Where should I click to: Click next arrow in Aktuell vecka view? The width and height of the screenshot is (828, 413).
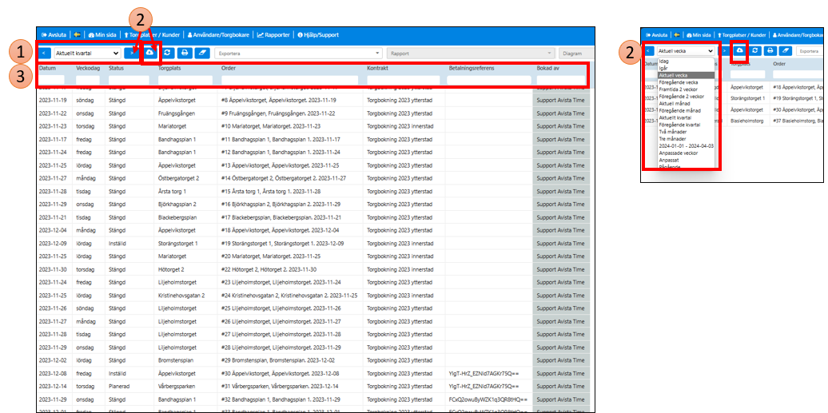click(723, 50)
